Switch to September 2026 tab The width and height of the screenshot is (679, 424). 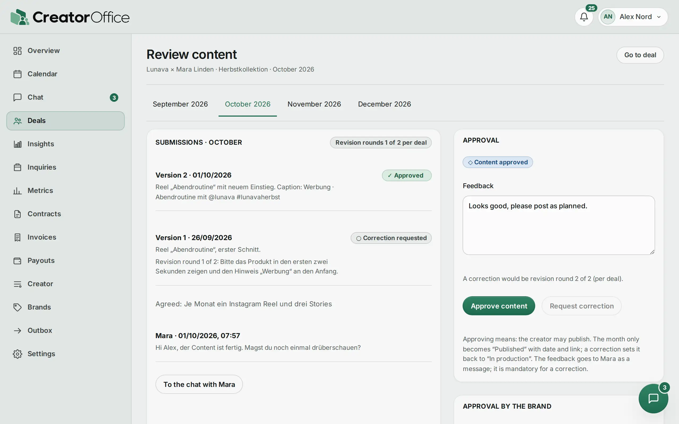(x=180, y=104)
